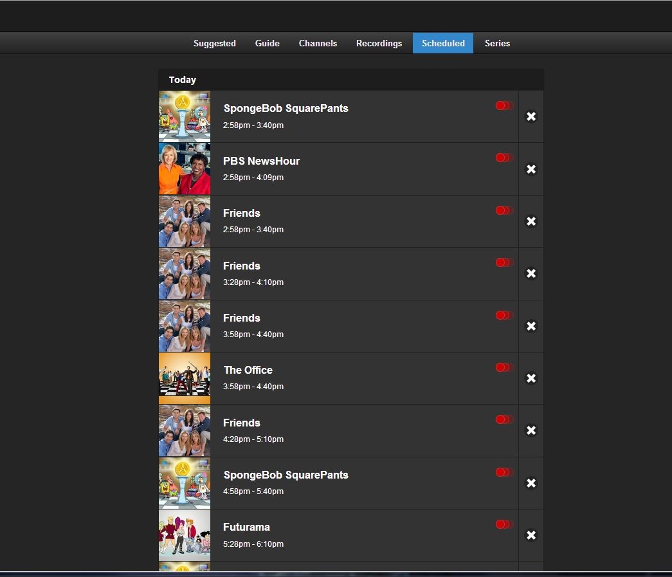Viewport: 672px width, 577px height.
Task: Click Friends 3:28pm thumbnail image
Action: coord(185,273)
